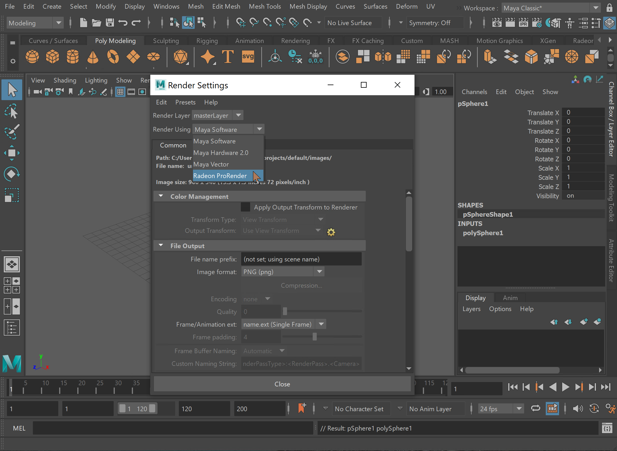Select the Move tool in toolbox
617x451 pixels.
coord(12,153)
